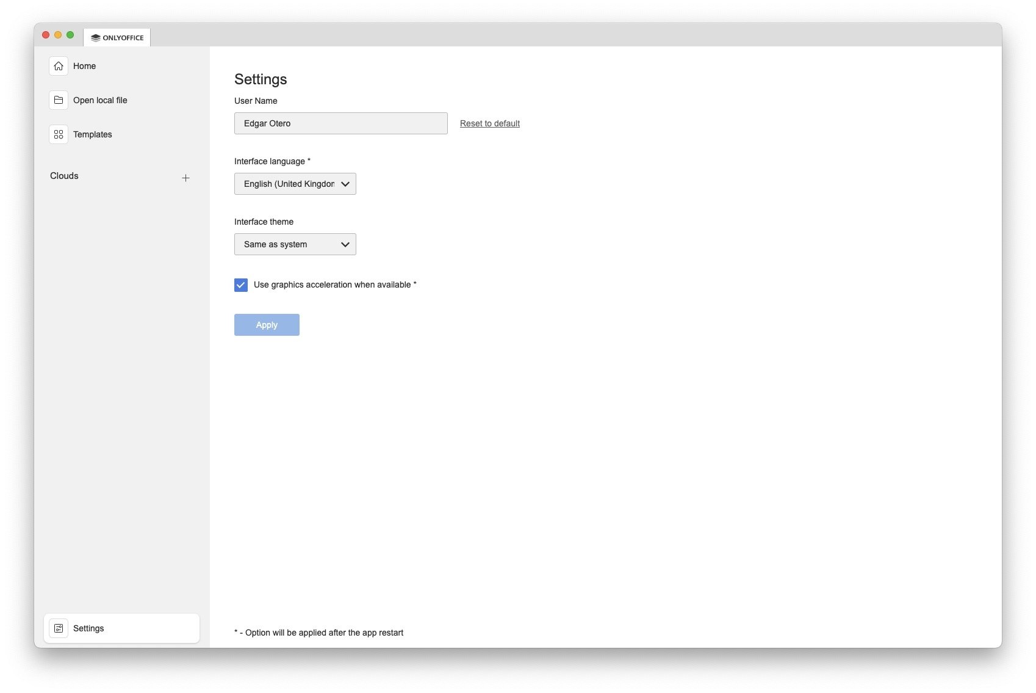
Task: Minimize the window using the yellow button
Action: pyautogui.click(x=58, y=35)
